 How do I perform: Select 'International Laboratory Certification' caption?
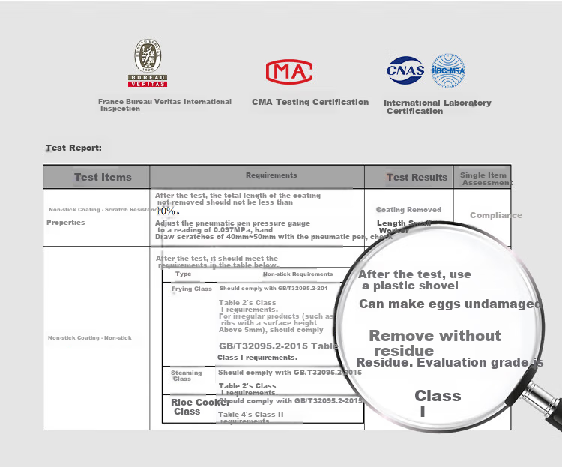point(438,107)
